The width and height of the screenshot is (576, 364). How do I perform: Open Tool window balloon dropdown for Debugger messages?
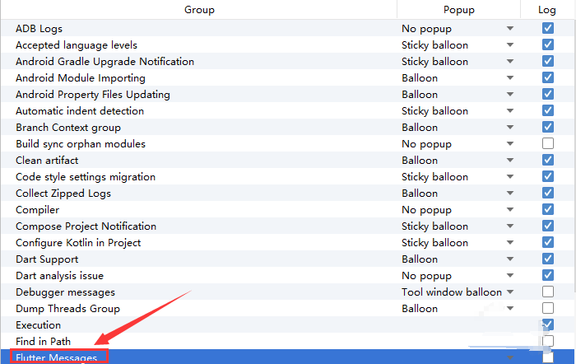tap(510, 292)
